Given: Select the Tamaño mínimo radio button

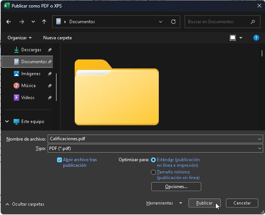Looking at the screenshot, I should point(153,172).
